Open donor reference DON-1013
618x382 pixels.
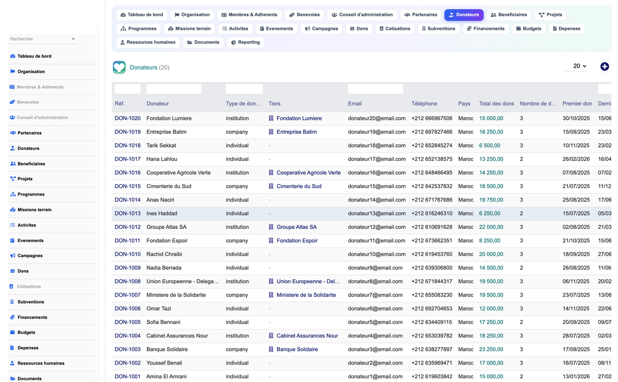click(128, 213)
